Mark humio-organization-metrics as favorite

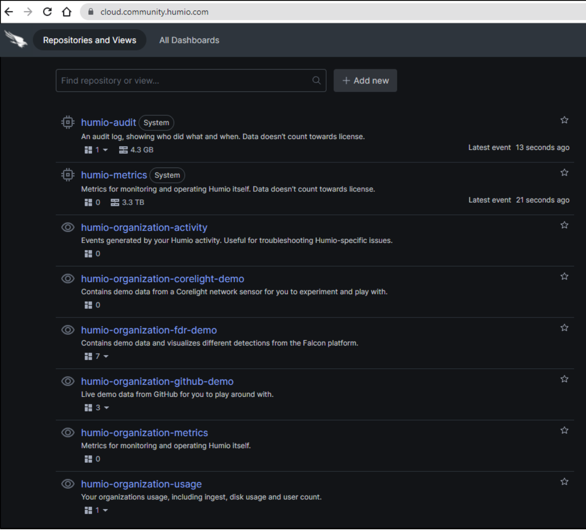(564, 430)
